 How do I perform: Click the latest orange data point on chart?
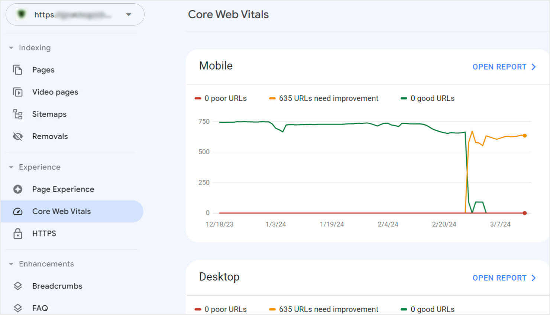click(x=524, y=136)
